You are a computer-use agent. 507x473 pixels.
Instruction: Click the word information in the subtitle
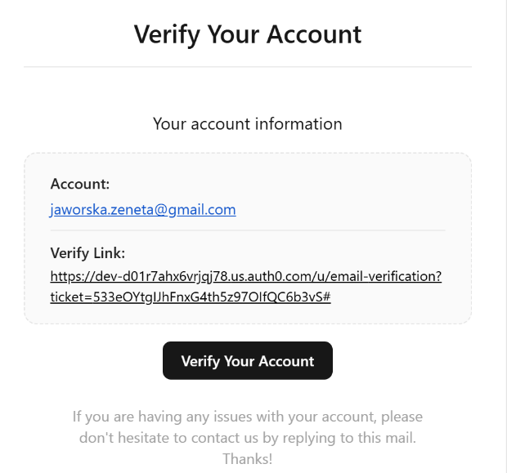pyautogui.click(x=298, y=123)
